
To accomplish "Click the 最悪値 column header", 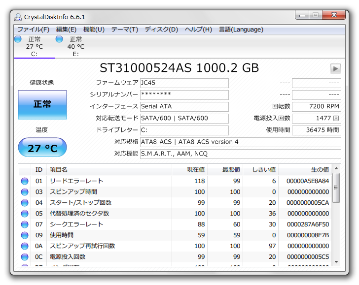I will [x=225, y=170].
